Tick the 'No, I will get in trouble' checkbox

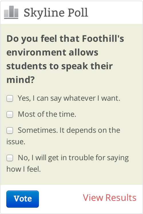[x=10, y=158]
